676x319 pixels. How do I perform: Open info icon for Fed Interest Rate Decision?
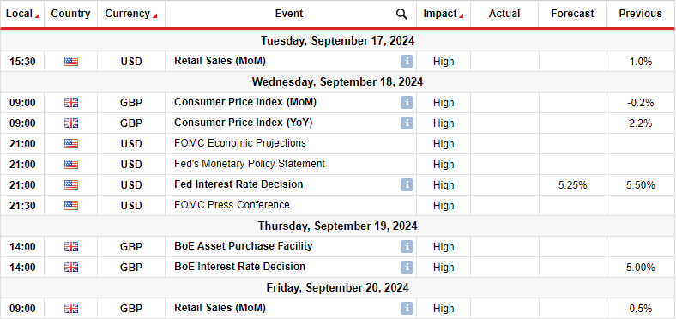click(x=407, y=185)
